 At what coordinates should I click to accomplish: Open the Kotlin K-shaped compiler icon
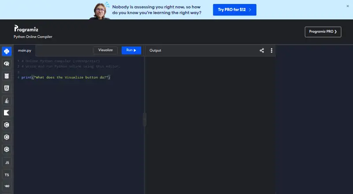coord(7,112)
